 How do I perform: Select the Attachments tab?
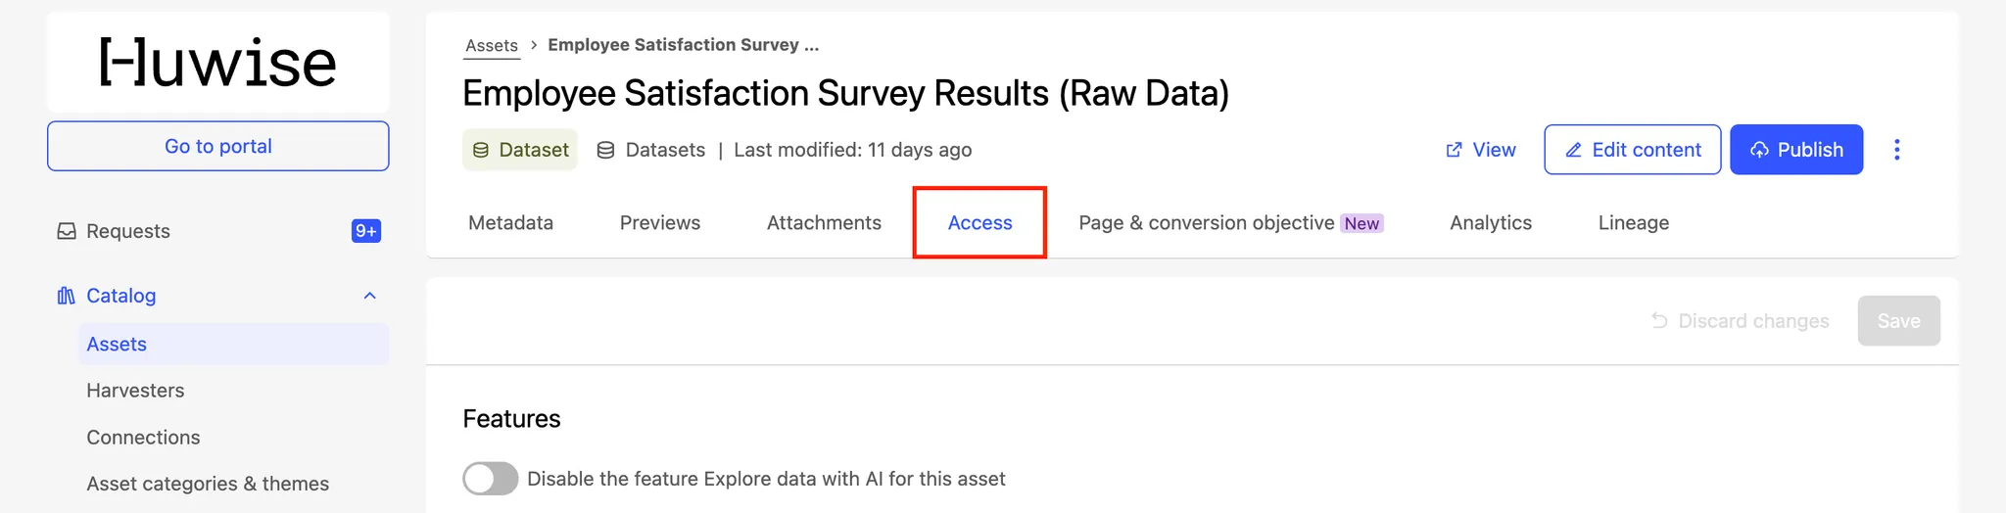[x=824, y=223]
